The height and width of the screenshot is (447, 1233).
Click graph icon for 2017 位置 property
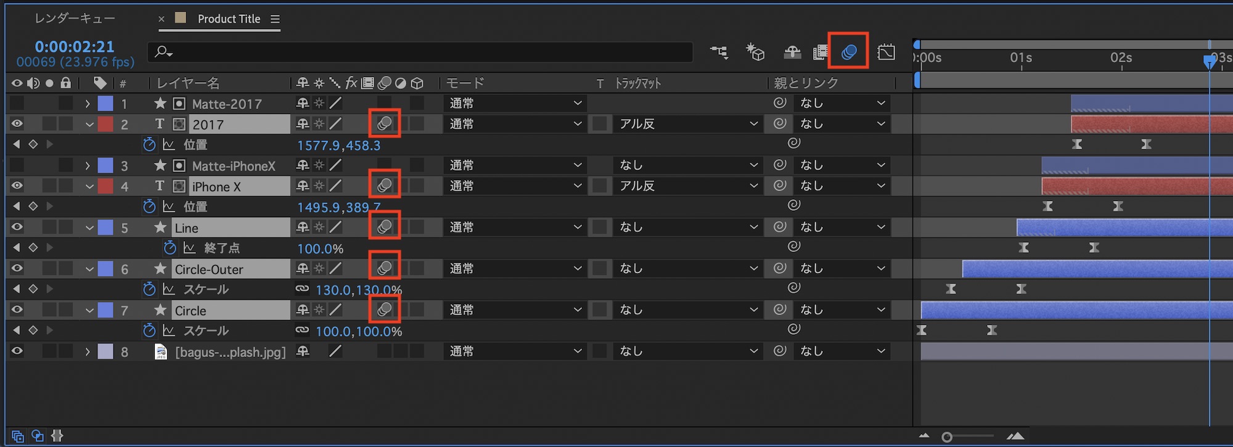tap(169, 145)
